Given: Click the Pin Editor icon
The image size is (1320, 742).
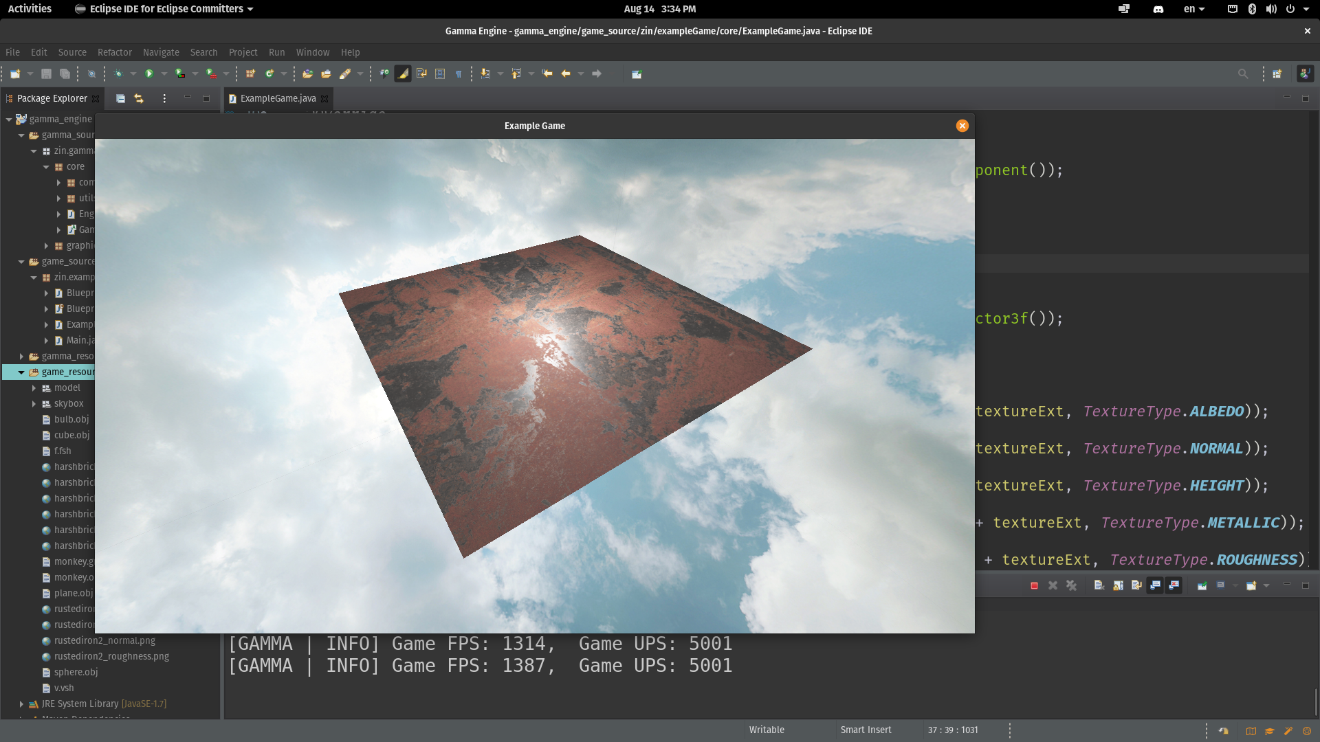Looking at the screenshot, I should click(x=637, y=74).
